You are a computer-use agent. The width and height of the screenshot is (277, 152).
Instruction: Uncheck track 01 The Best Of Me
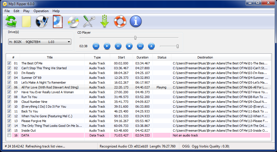(9, 63)
